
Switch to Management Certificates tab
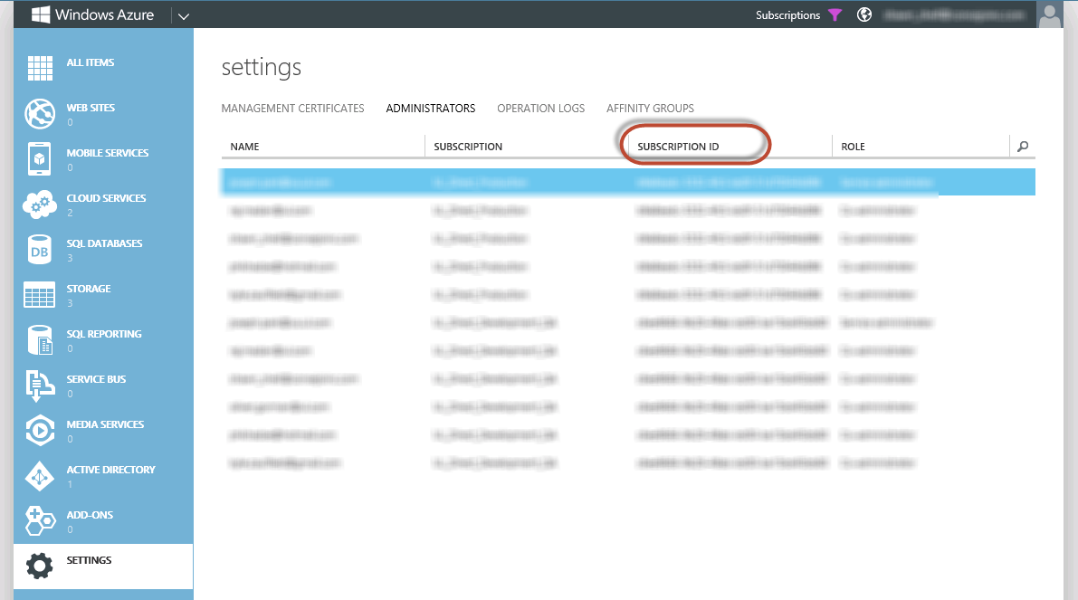coord(293,109)
